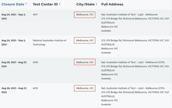Select test center ID 4017

(x=35, y=14)
